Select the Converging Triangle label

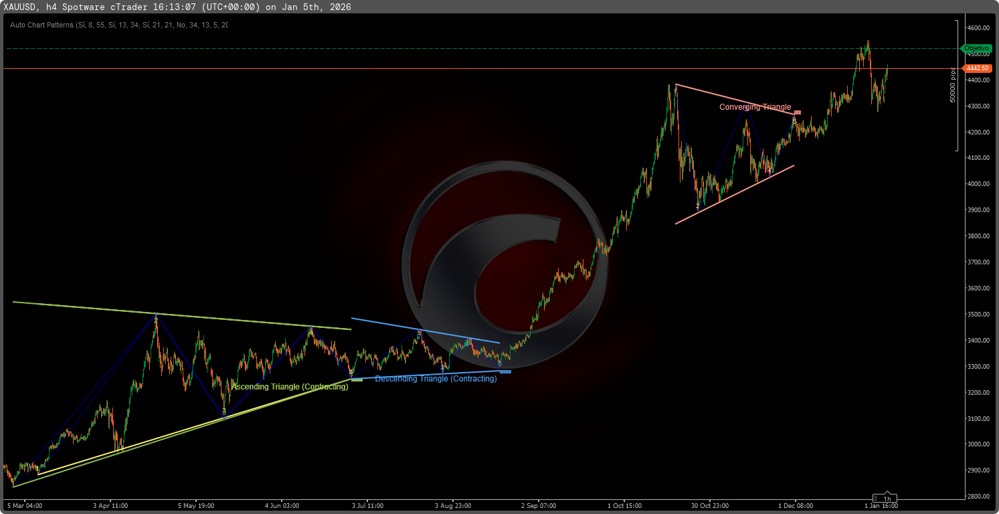click(755, 107)
